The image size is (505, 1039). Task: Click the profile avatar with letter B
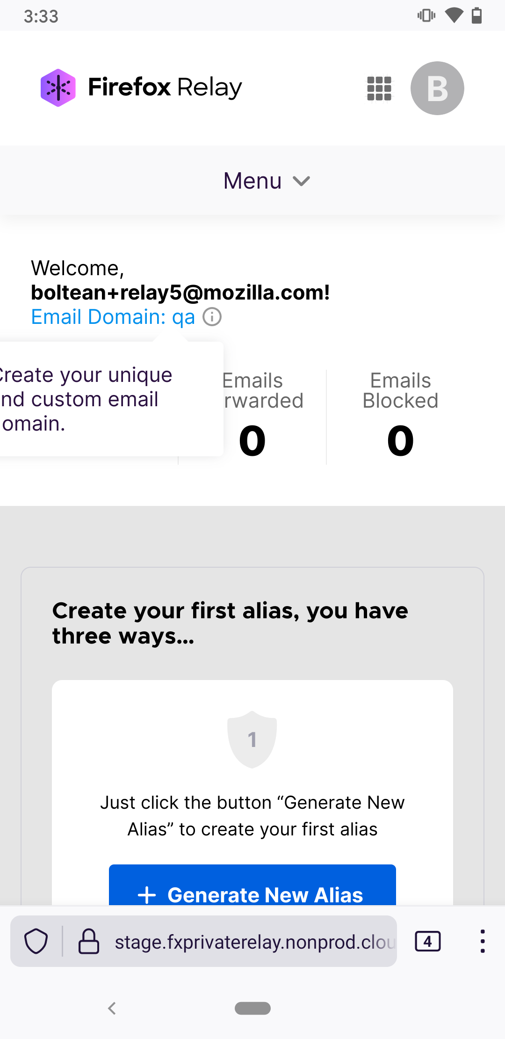[437, 88]
